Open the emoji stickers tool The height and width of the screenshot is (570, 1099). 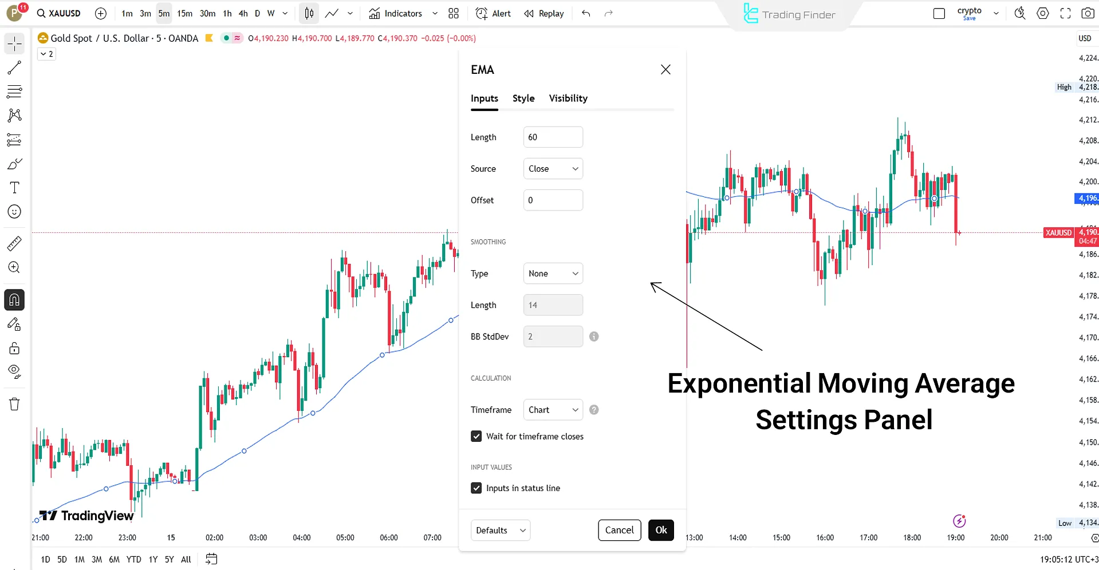click(14, 211)
